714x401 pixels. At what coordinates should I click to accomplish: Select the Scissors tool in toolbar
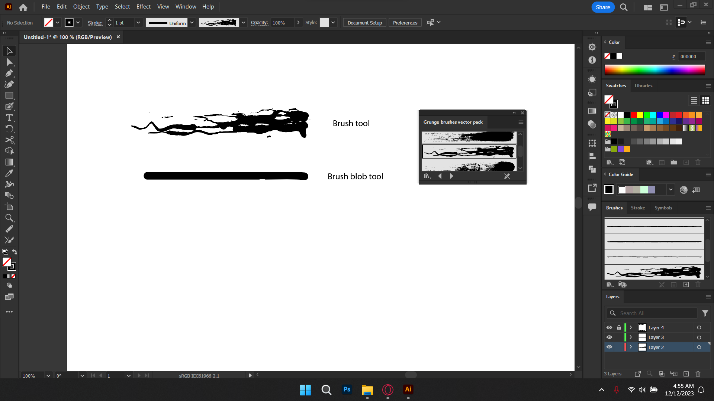[x=9, y=140]
